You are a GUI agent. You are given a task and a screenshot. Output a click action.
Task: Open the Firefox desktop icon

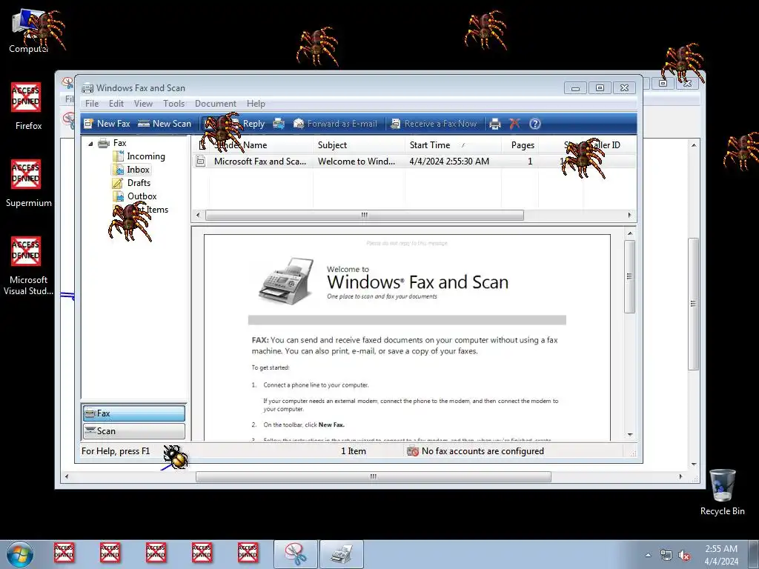(x=27, y=107)
